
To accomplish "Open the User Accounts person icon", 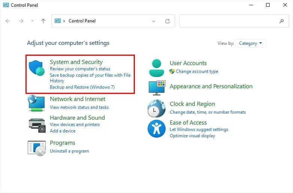I will point(157,68).
